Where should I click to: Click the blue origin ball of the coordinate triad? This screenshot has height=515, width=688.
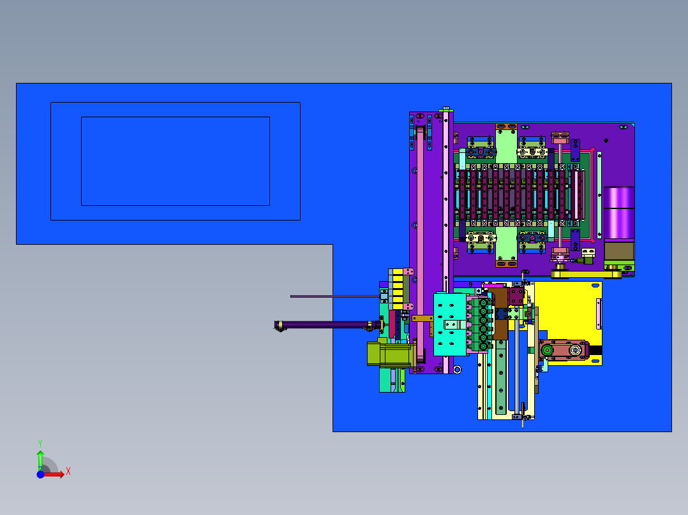click(x=40, y=475)
